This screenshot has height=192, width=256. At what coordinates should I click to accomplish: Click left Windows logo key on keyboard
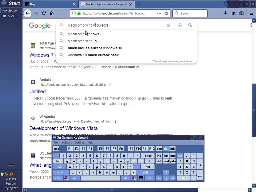pos(66,178)
